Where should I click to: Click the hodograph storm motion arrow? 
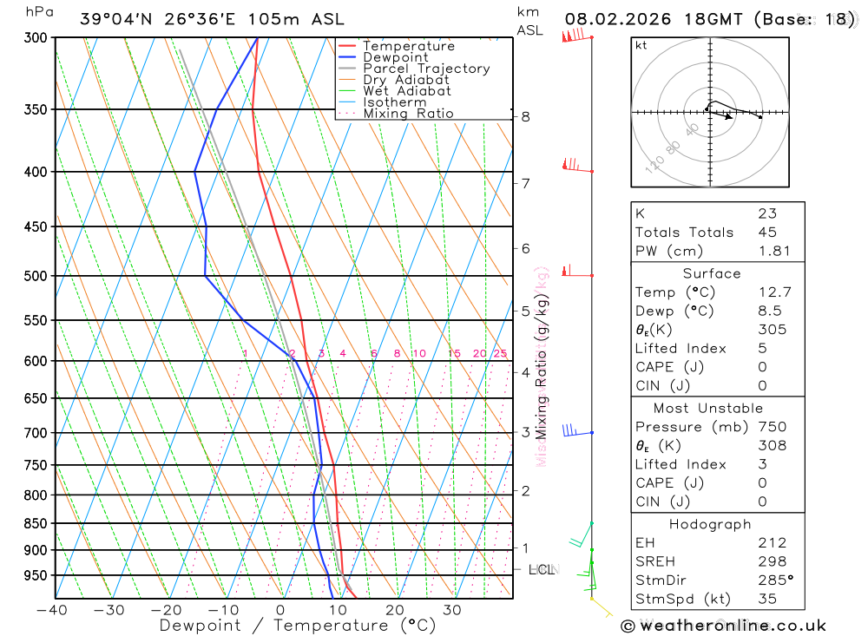click(x=720, y=115)
